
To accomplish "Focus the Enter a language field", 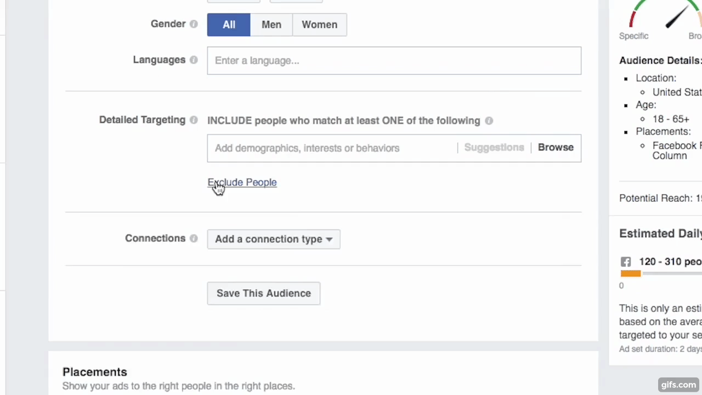I will coord(394,60).
